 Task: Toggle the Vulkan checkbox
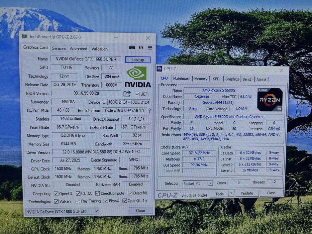[x=56, y=201]
